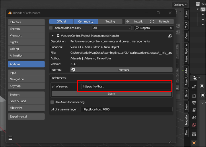Disable the Nagato add-on checkbox

click(58, 36)
